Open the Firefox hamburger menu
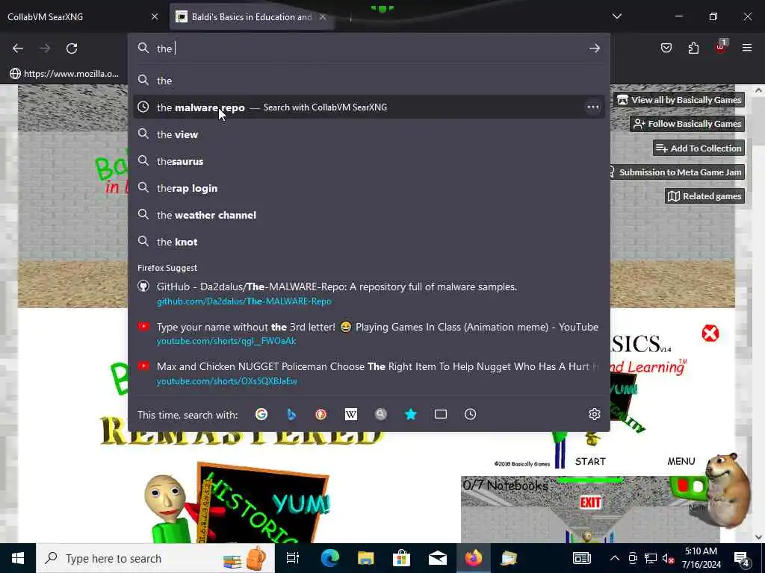 [747, 48]
